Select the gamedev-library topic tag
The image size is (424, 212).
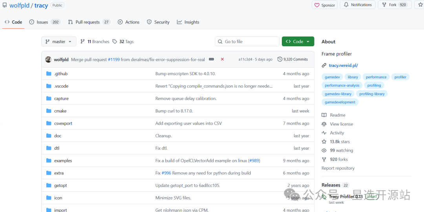[338, 94]
